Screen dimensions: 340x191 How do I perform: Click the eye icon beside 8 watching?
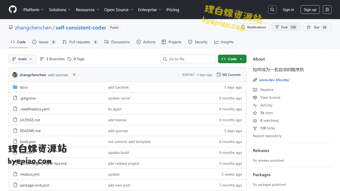point(255,120)
